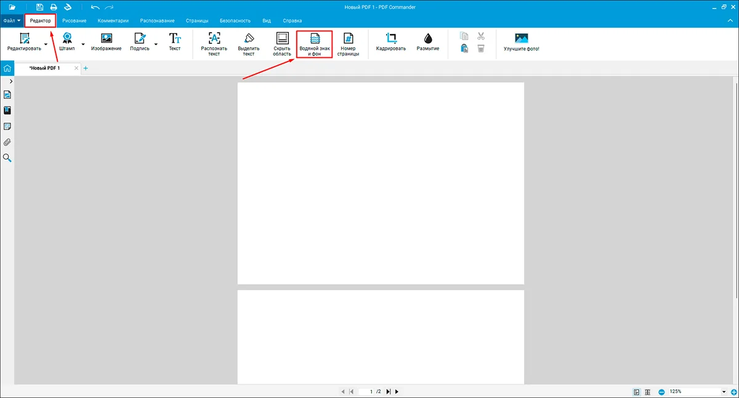
Task: Click the trash delete icon in the ribbon
Action: [481, 49]
